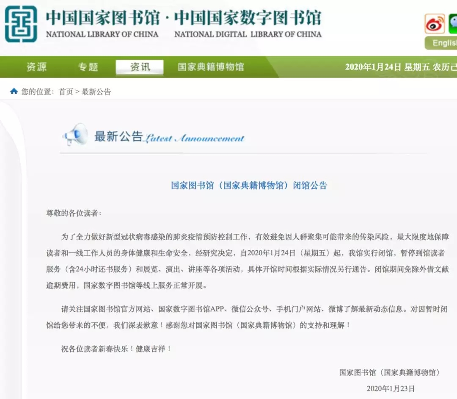Select the 资讯 tab
Screen dimensions: 457x399
tap(140, 67)
